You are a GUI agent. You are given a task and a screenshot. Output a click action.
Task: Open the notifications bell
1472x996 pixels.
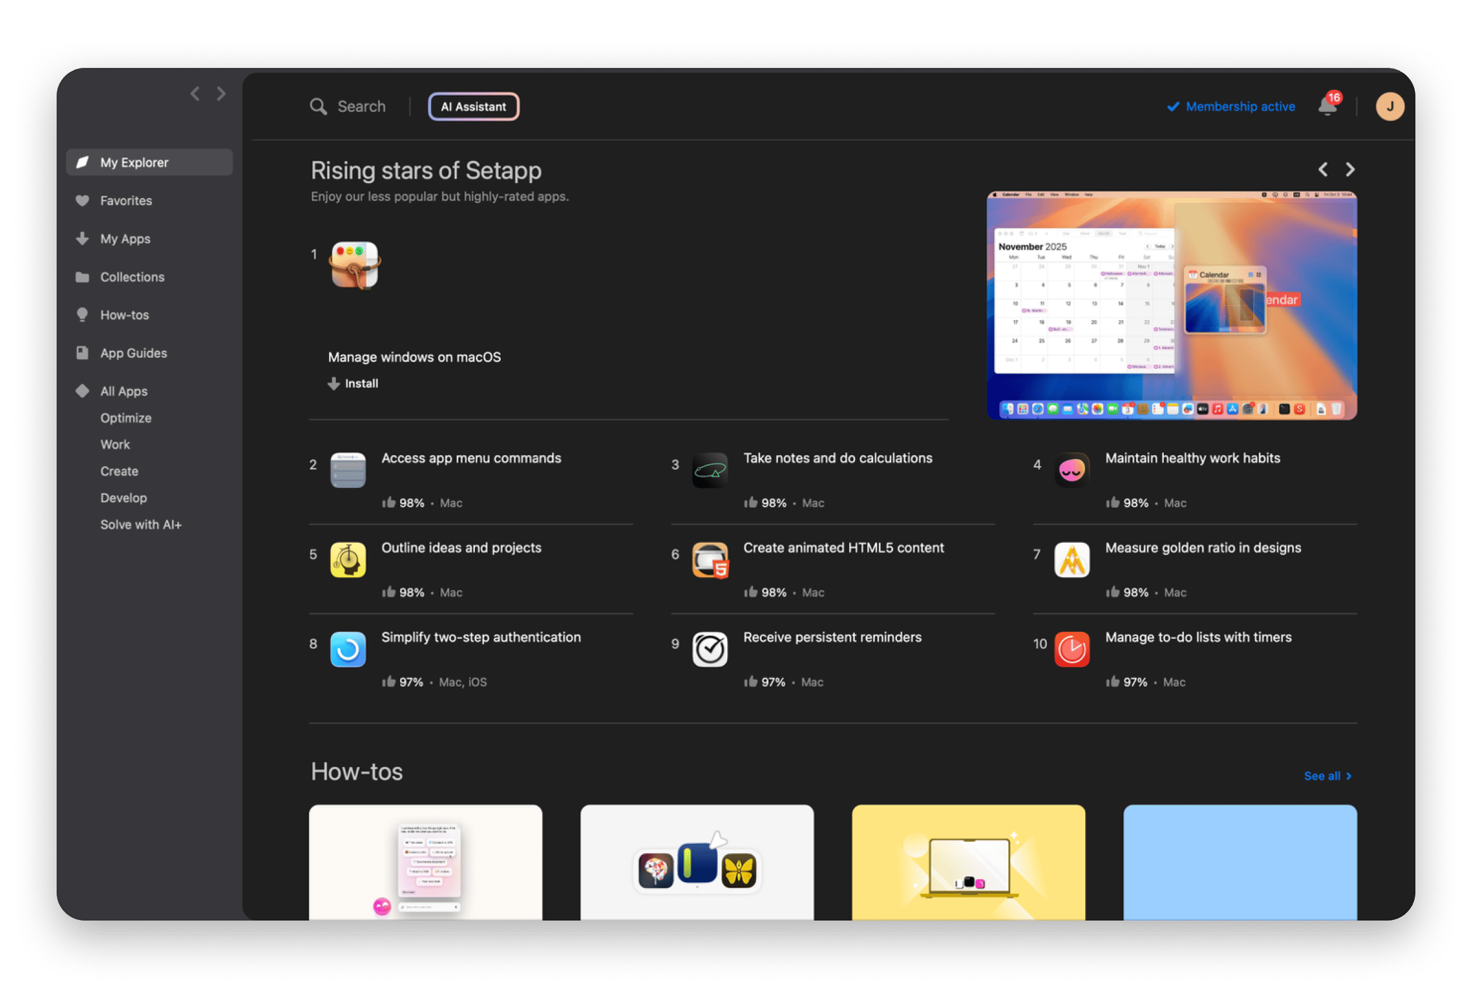(1327, 106)
